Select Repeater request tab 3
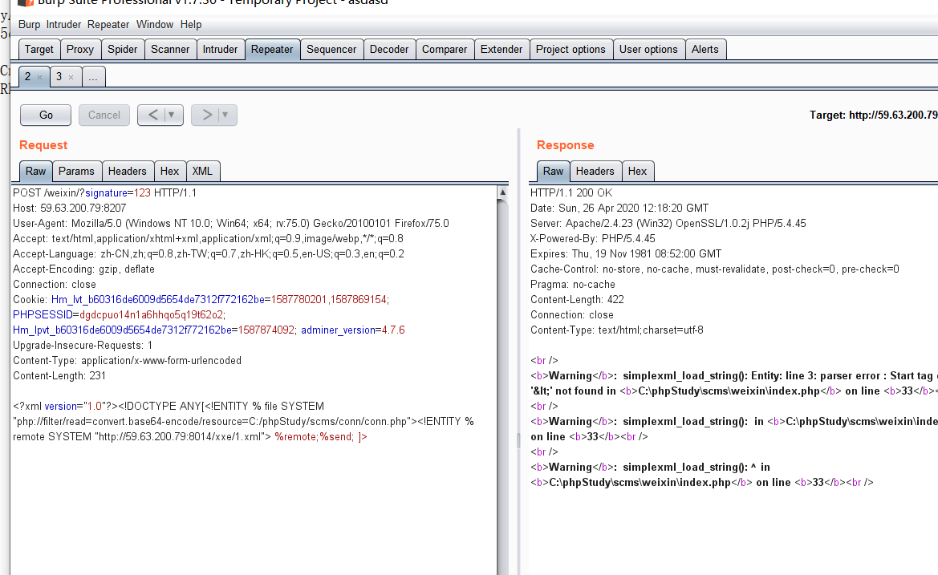938x575 pixels. coord(59,76)
